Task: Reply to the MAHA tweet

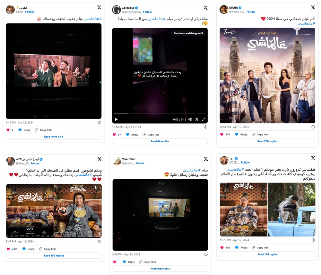Action: 241,134
